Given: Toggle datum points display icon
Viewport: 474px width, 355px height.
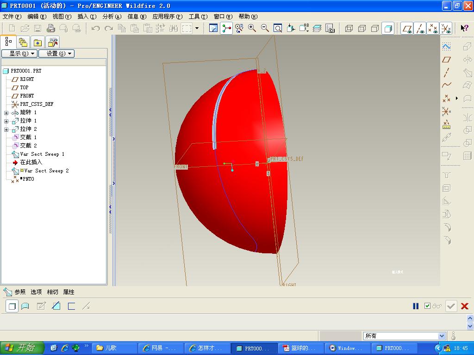Looking at the screenshot, I should tap(433, 28).
